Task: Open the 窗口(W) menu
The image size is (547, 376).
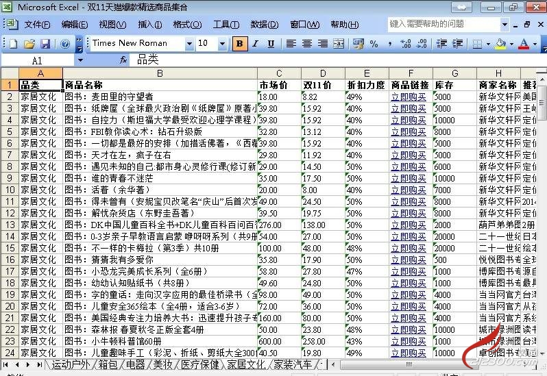Action: tap(304, 25)
